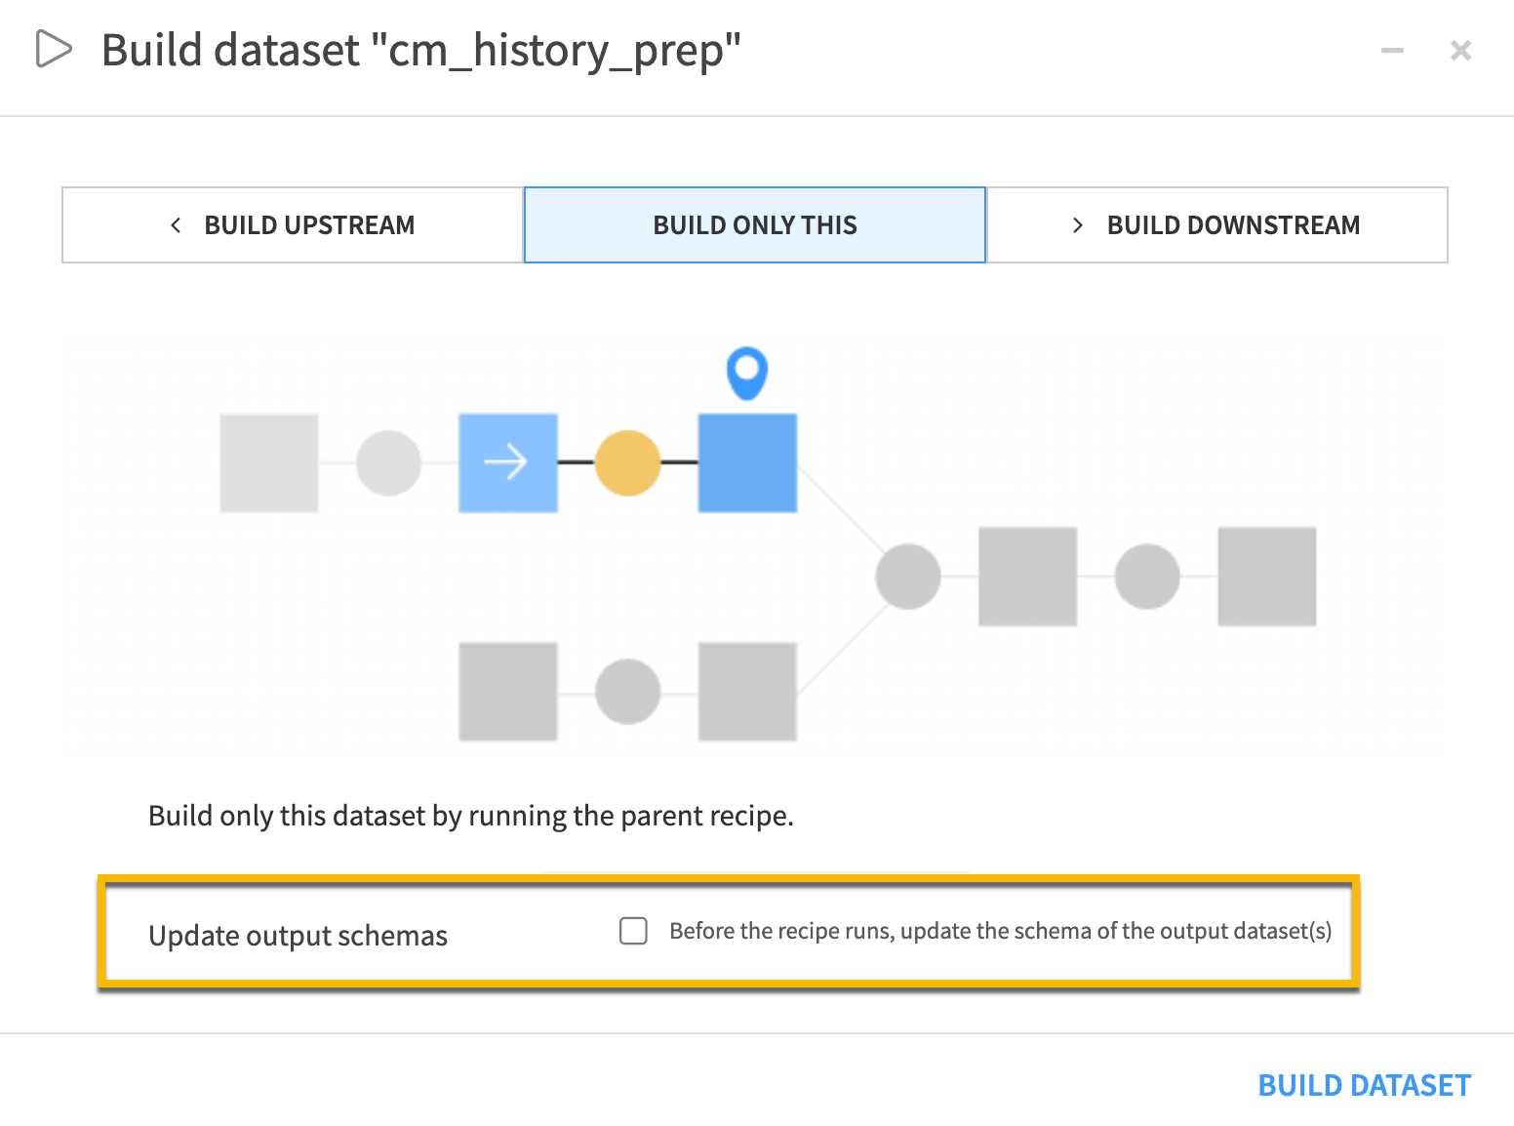Click the light blue arrow dataset square

point(508,462)
